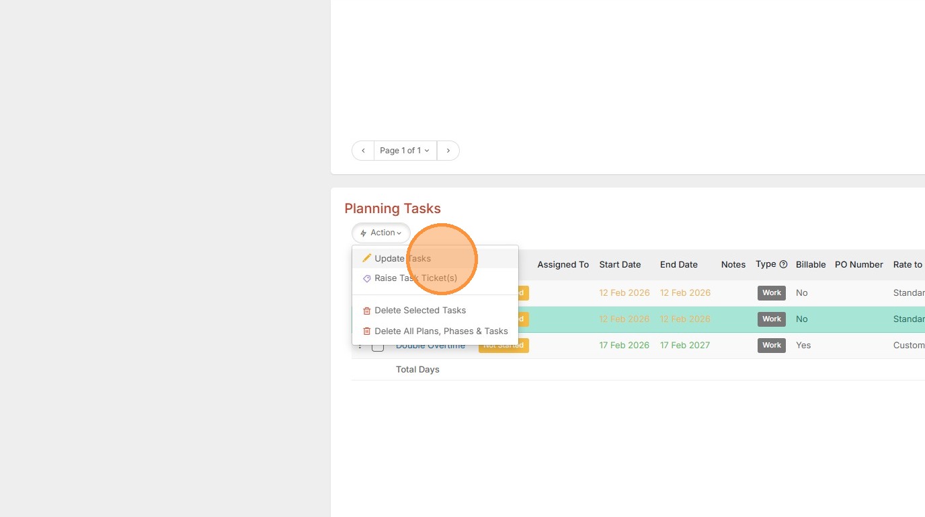Click the PO Number column header

(858, 265)
